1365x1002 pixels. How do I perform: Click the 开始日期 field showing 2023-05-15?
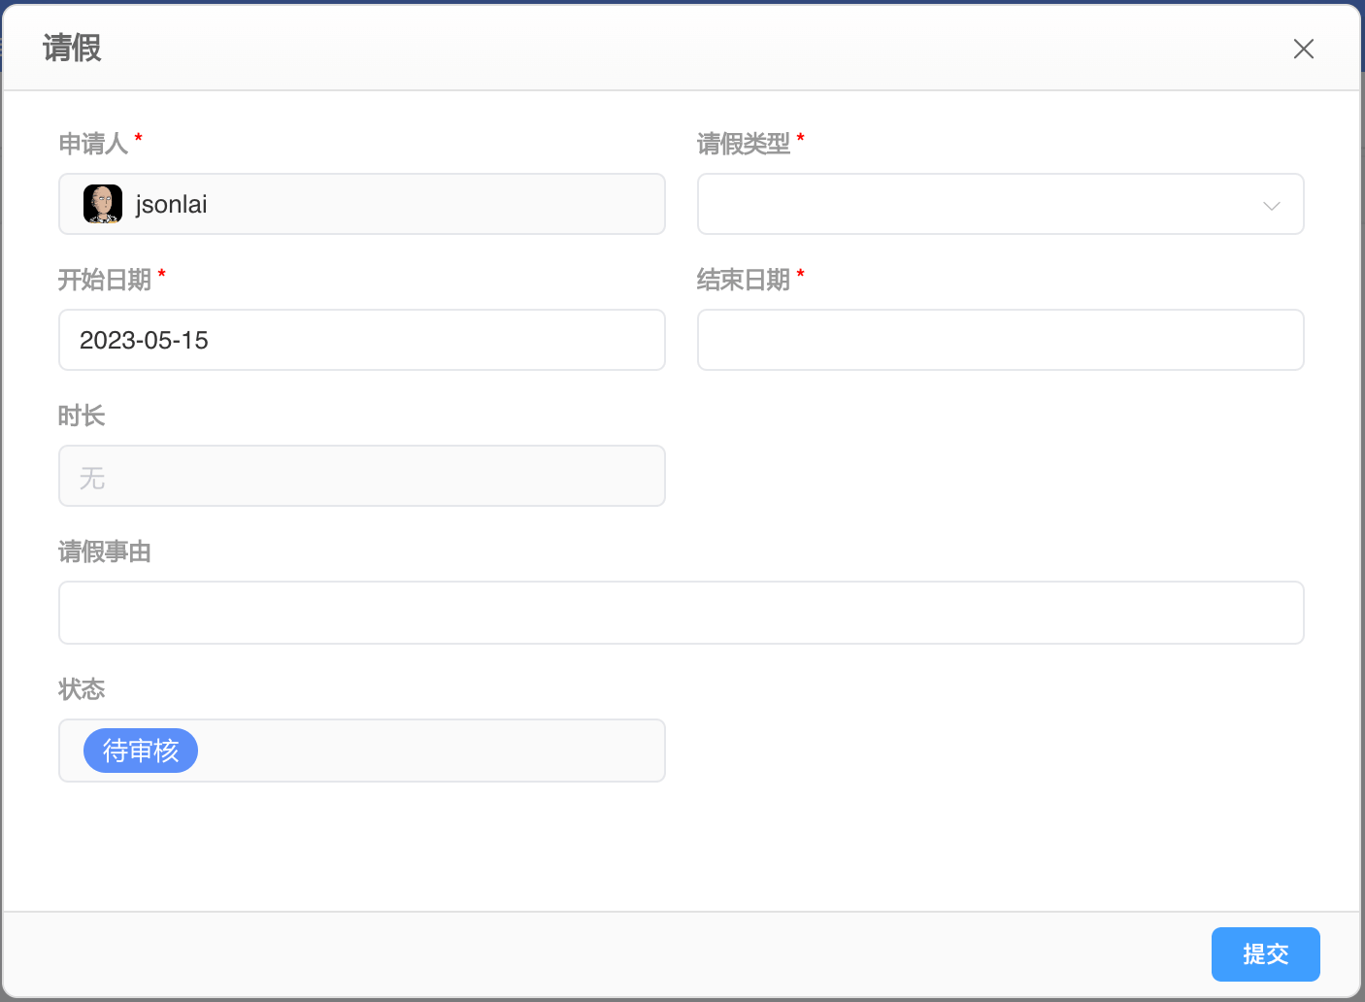pos(361,340)
